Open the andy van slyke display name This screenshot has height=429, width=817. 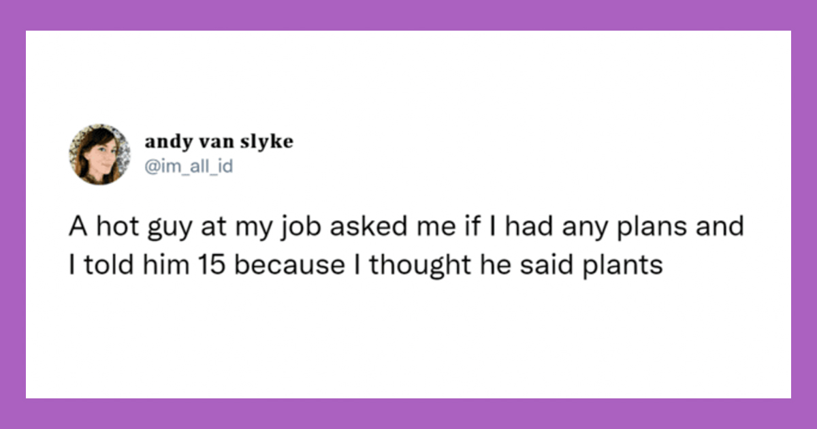[x=219, y=142]
